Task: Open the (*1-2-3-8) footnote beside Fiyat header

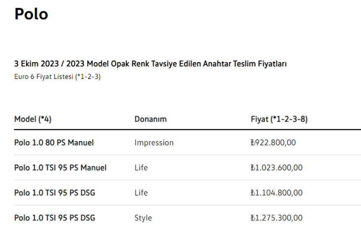Action: (290, 119)
